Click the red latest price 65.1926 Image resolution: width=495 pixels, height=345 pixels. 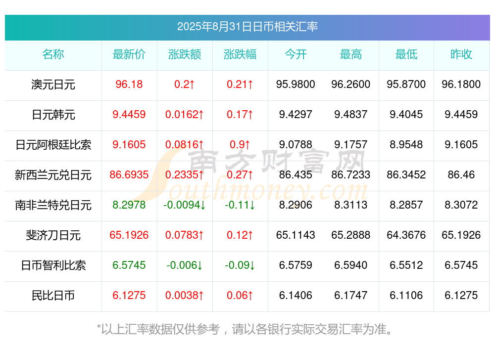[x=129, y=235]
